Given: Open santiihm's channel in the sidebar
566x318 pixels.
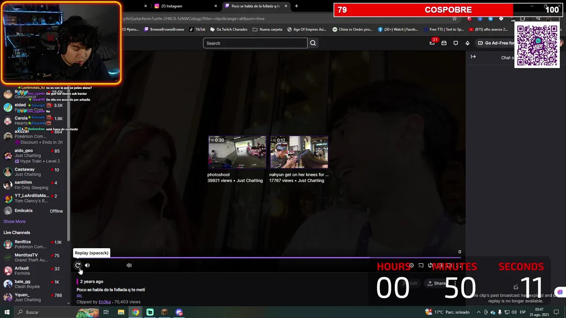Looking at the screenshot, I should point(34,185).
